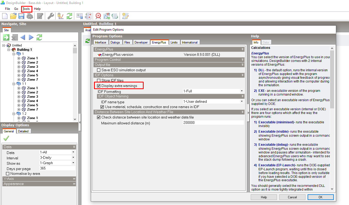Click the house icon beside Building 1
The height and width of the screenshot is (205, 349).
14,50
